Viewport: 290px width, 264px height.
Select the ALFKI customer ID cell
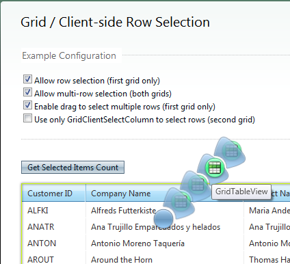tap(54, 211)
